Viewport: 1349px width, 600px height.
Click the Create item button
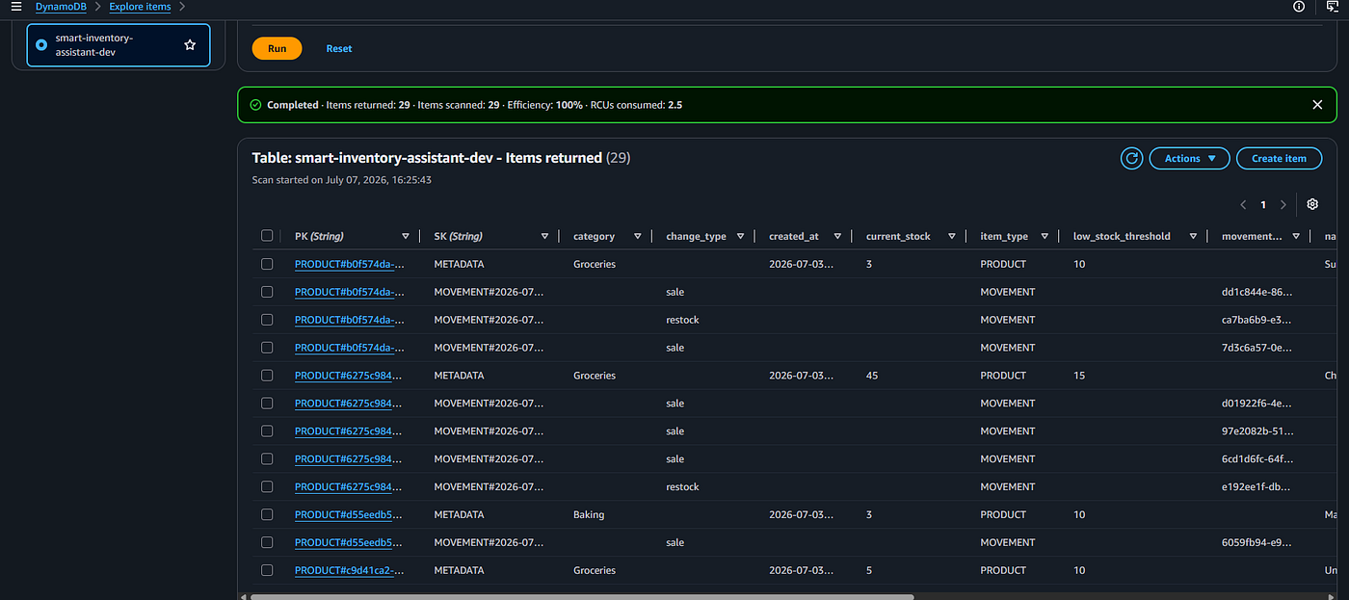point(1279,158)
